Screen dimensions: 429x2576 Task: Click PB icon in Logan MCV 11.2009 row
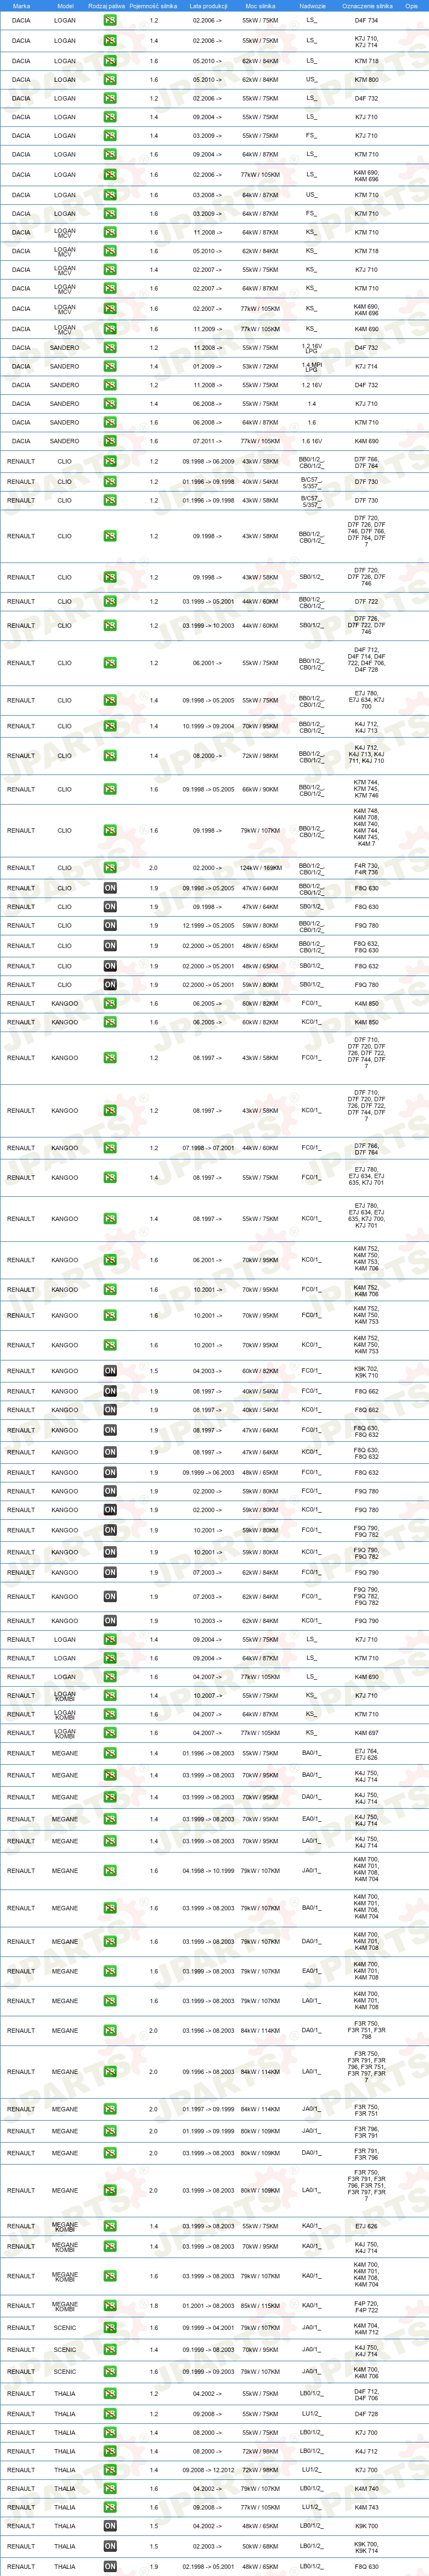pos(110,328)
